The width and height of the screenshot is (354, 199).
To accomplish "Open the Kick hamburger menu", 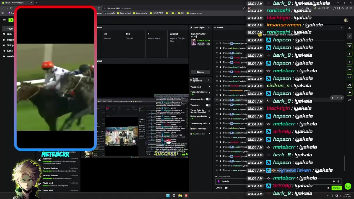I will pyautogui.click(x=4, y=20).
